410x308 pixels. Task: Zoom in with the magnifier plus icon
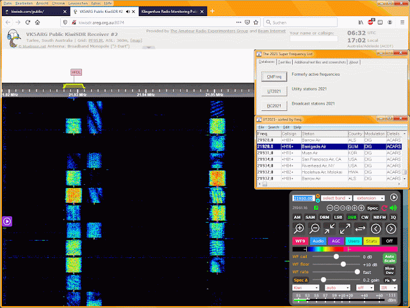click(299, 228)
